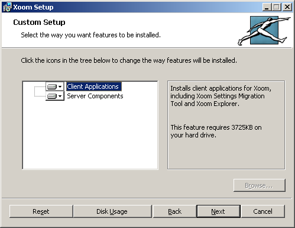Proceed with the Next button
The width and height of the screenshot is (295, 228).
pyautogui.click(x=218, y=211)
